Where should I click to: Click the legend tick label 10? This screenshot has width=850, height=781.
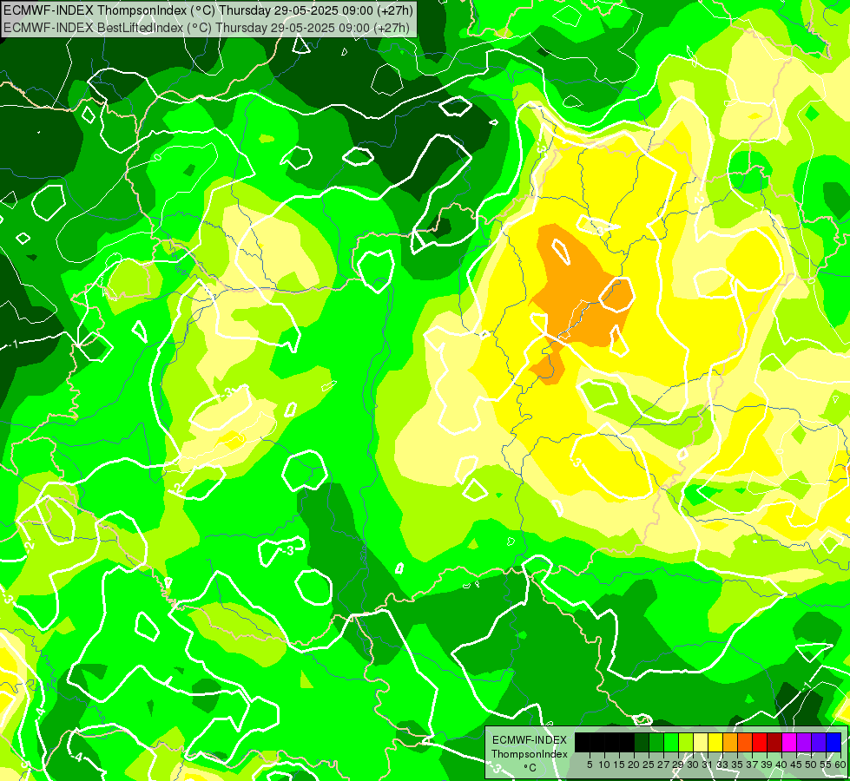tap(604, 765)
